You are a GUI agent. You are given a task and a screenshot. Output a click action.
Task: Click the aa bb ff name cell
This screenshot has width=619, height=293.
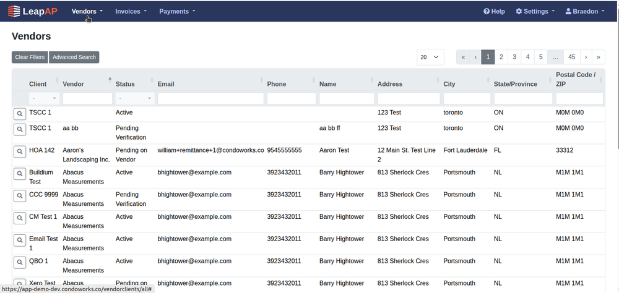coord(330,128)
